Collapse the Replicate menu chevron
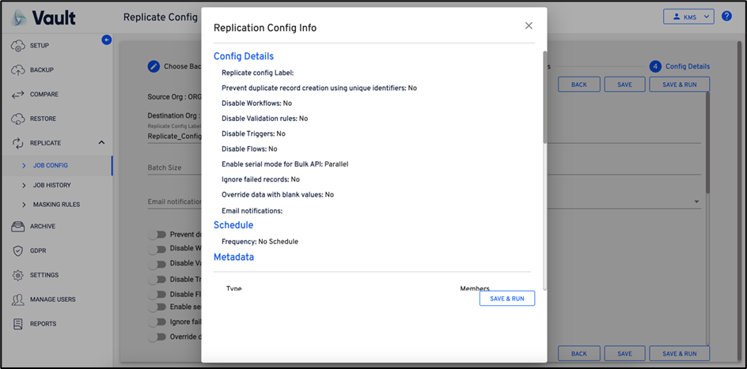The width and height of the screenshot is (747, 369). pos(101,143)
